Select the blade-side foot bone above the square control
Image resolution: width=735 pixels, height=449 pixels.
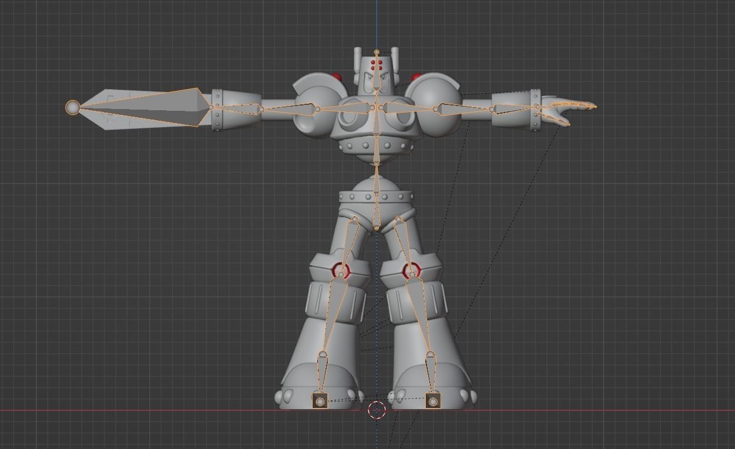click(x=321, y=375)
